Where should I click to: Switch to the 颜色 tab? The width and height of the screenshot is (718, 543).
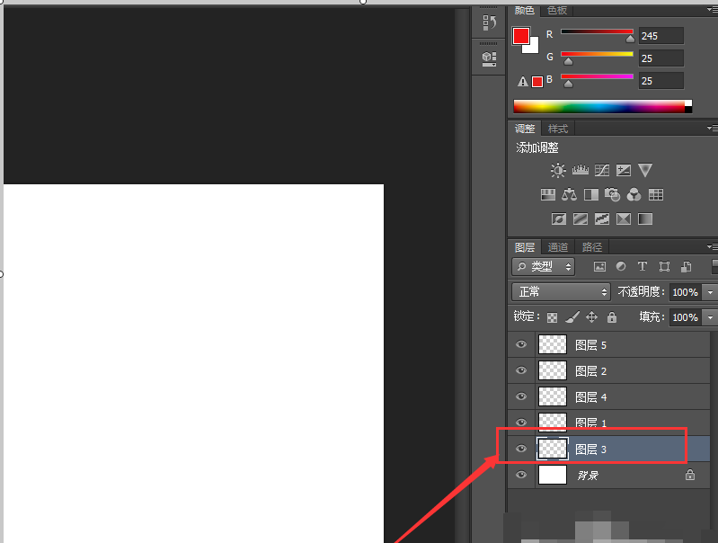[x=524, y=11]
